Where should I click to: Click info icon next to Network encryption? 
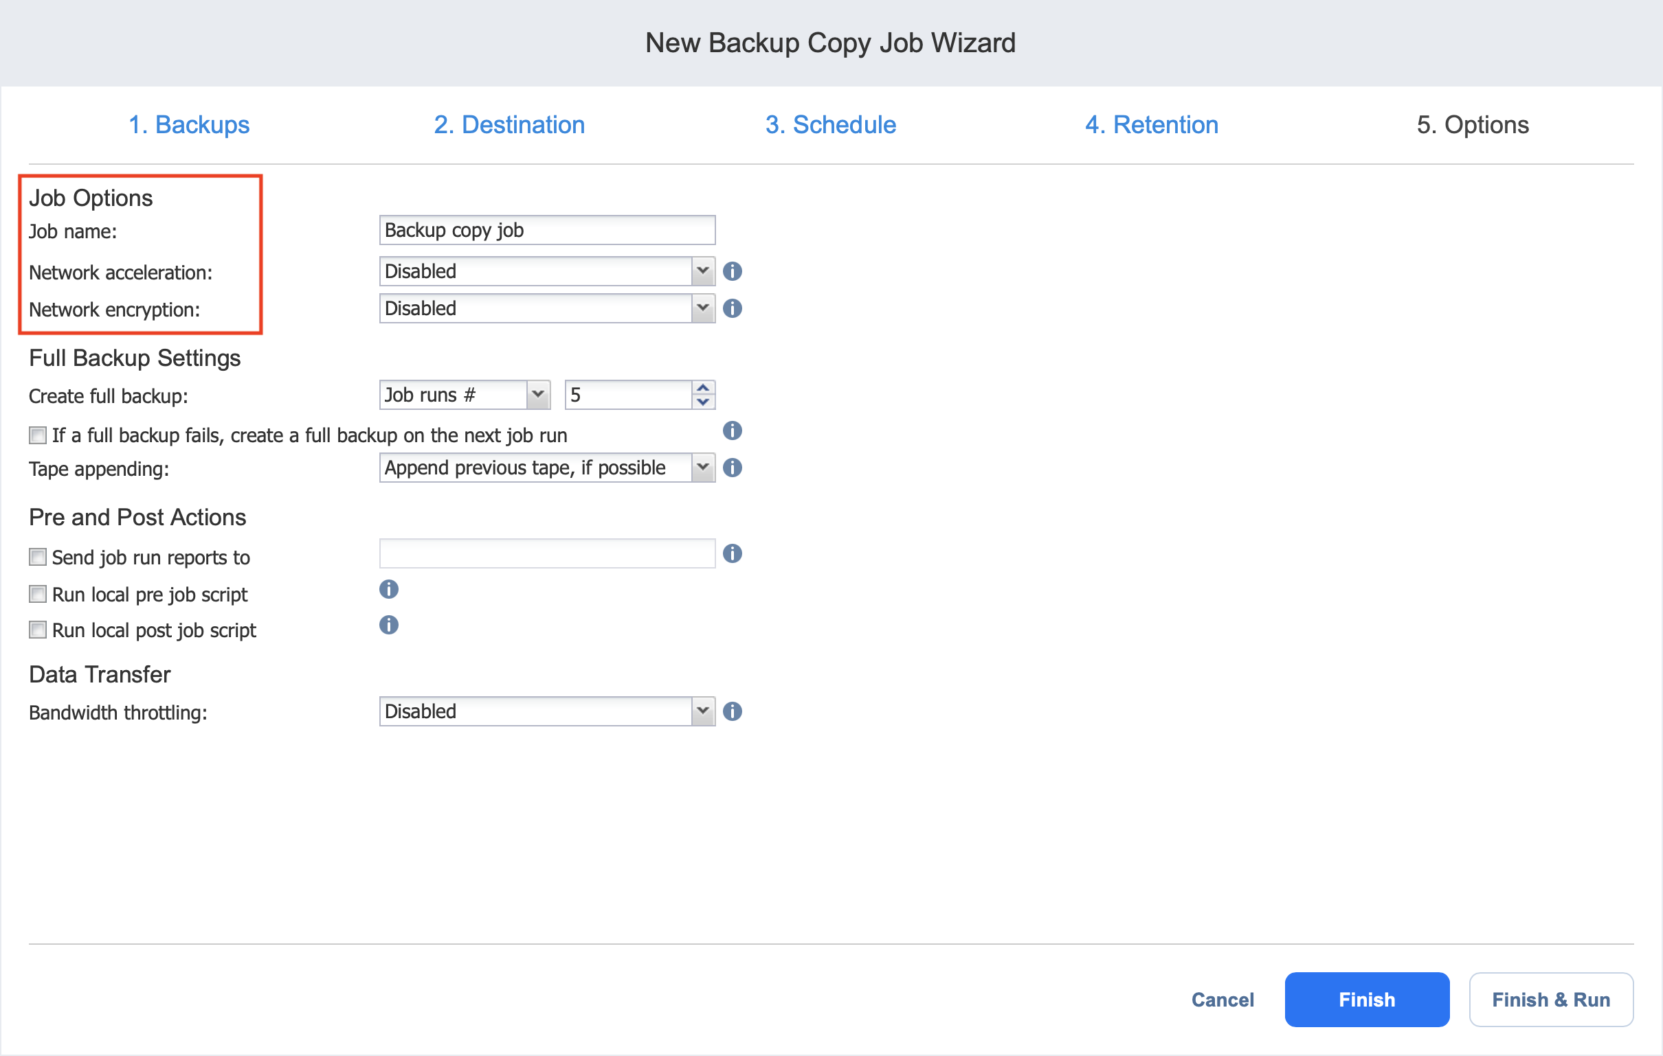732,308
